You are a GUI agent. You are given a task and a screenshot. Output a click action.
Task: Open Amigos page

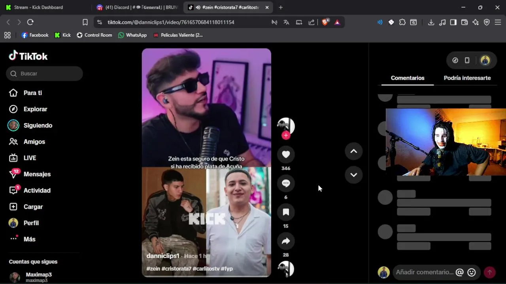[26, 142]
